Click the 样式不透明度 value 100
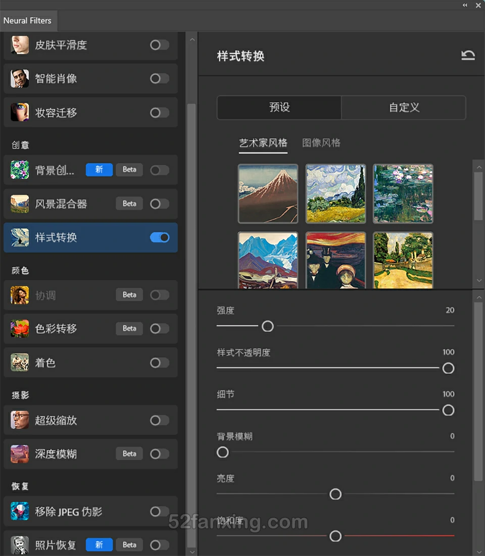485x556 pixels. pos(449,352)
